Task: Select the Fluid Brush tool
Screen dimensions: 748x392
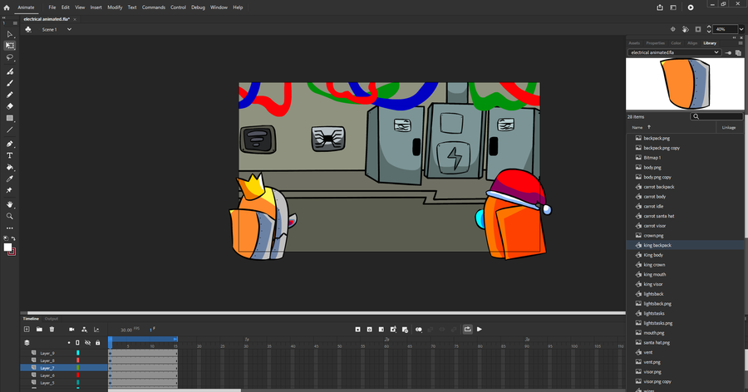Action: point(9,71)
